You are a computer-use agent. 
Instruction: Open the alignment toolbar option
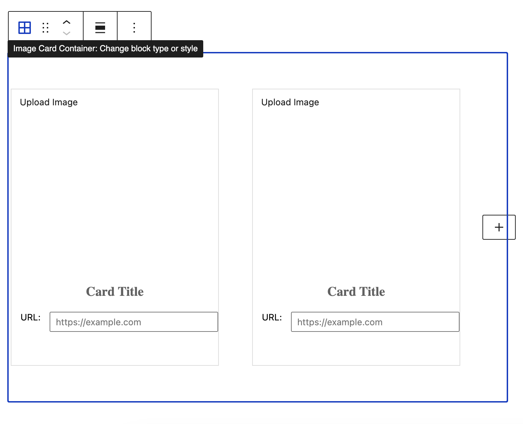click(x=100, y=28)
